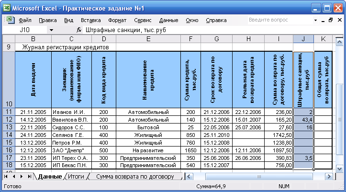
Task: Click the Excel title bar application icon
Action: click(6, 8)
